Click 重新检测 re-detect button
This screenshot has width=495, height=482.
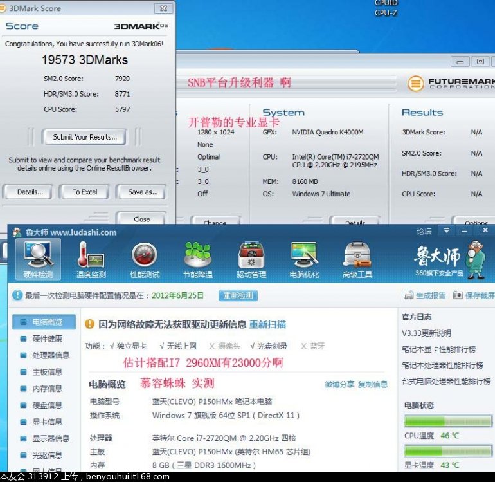coord(238,295)
